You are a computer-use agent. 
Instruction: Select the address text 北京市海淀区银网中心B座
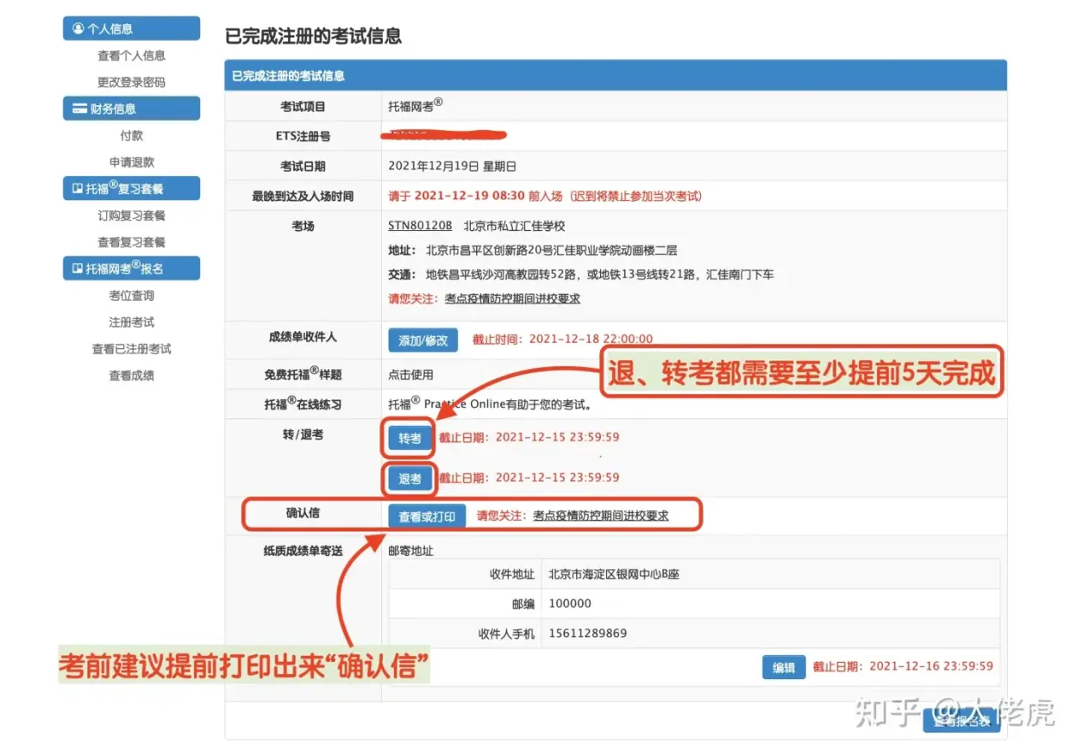tap(614, 574)
